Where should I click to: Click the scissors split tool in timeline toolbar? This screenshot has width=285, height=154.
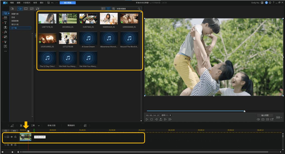pos(21,125)
